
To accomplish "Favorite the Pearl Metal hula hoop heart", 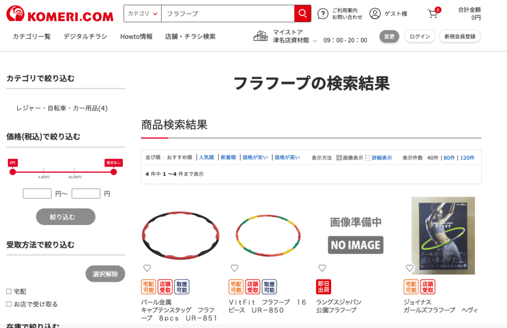I will [147, 268].
